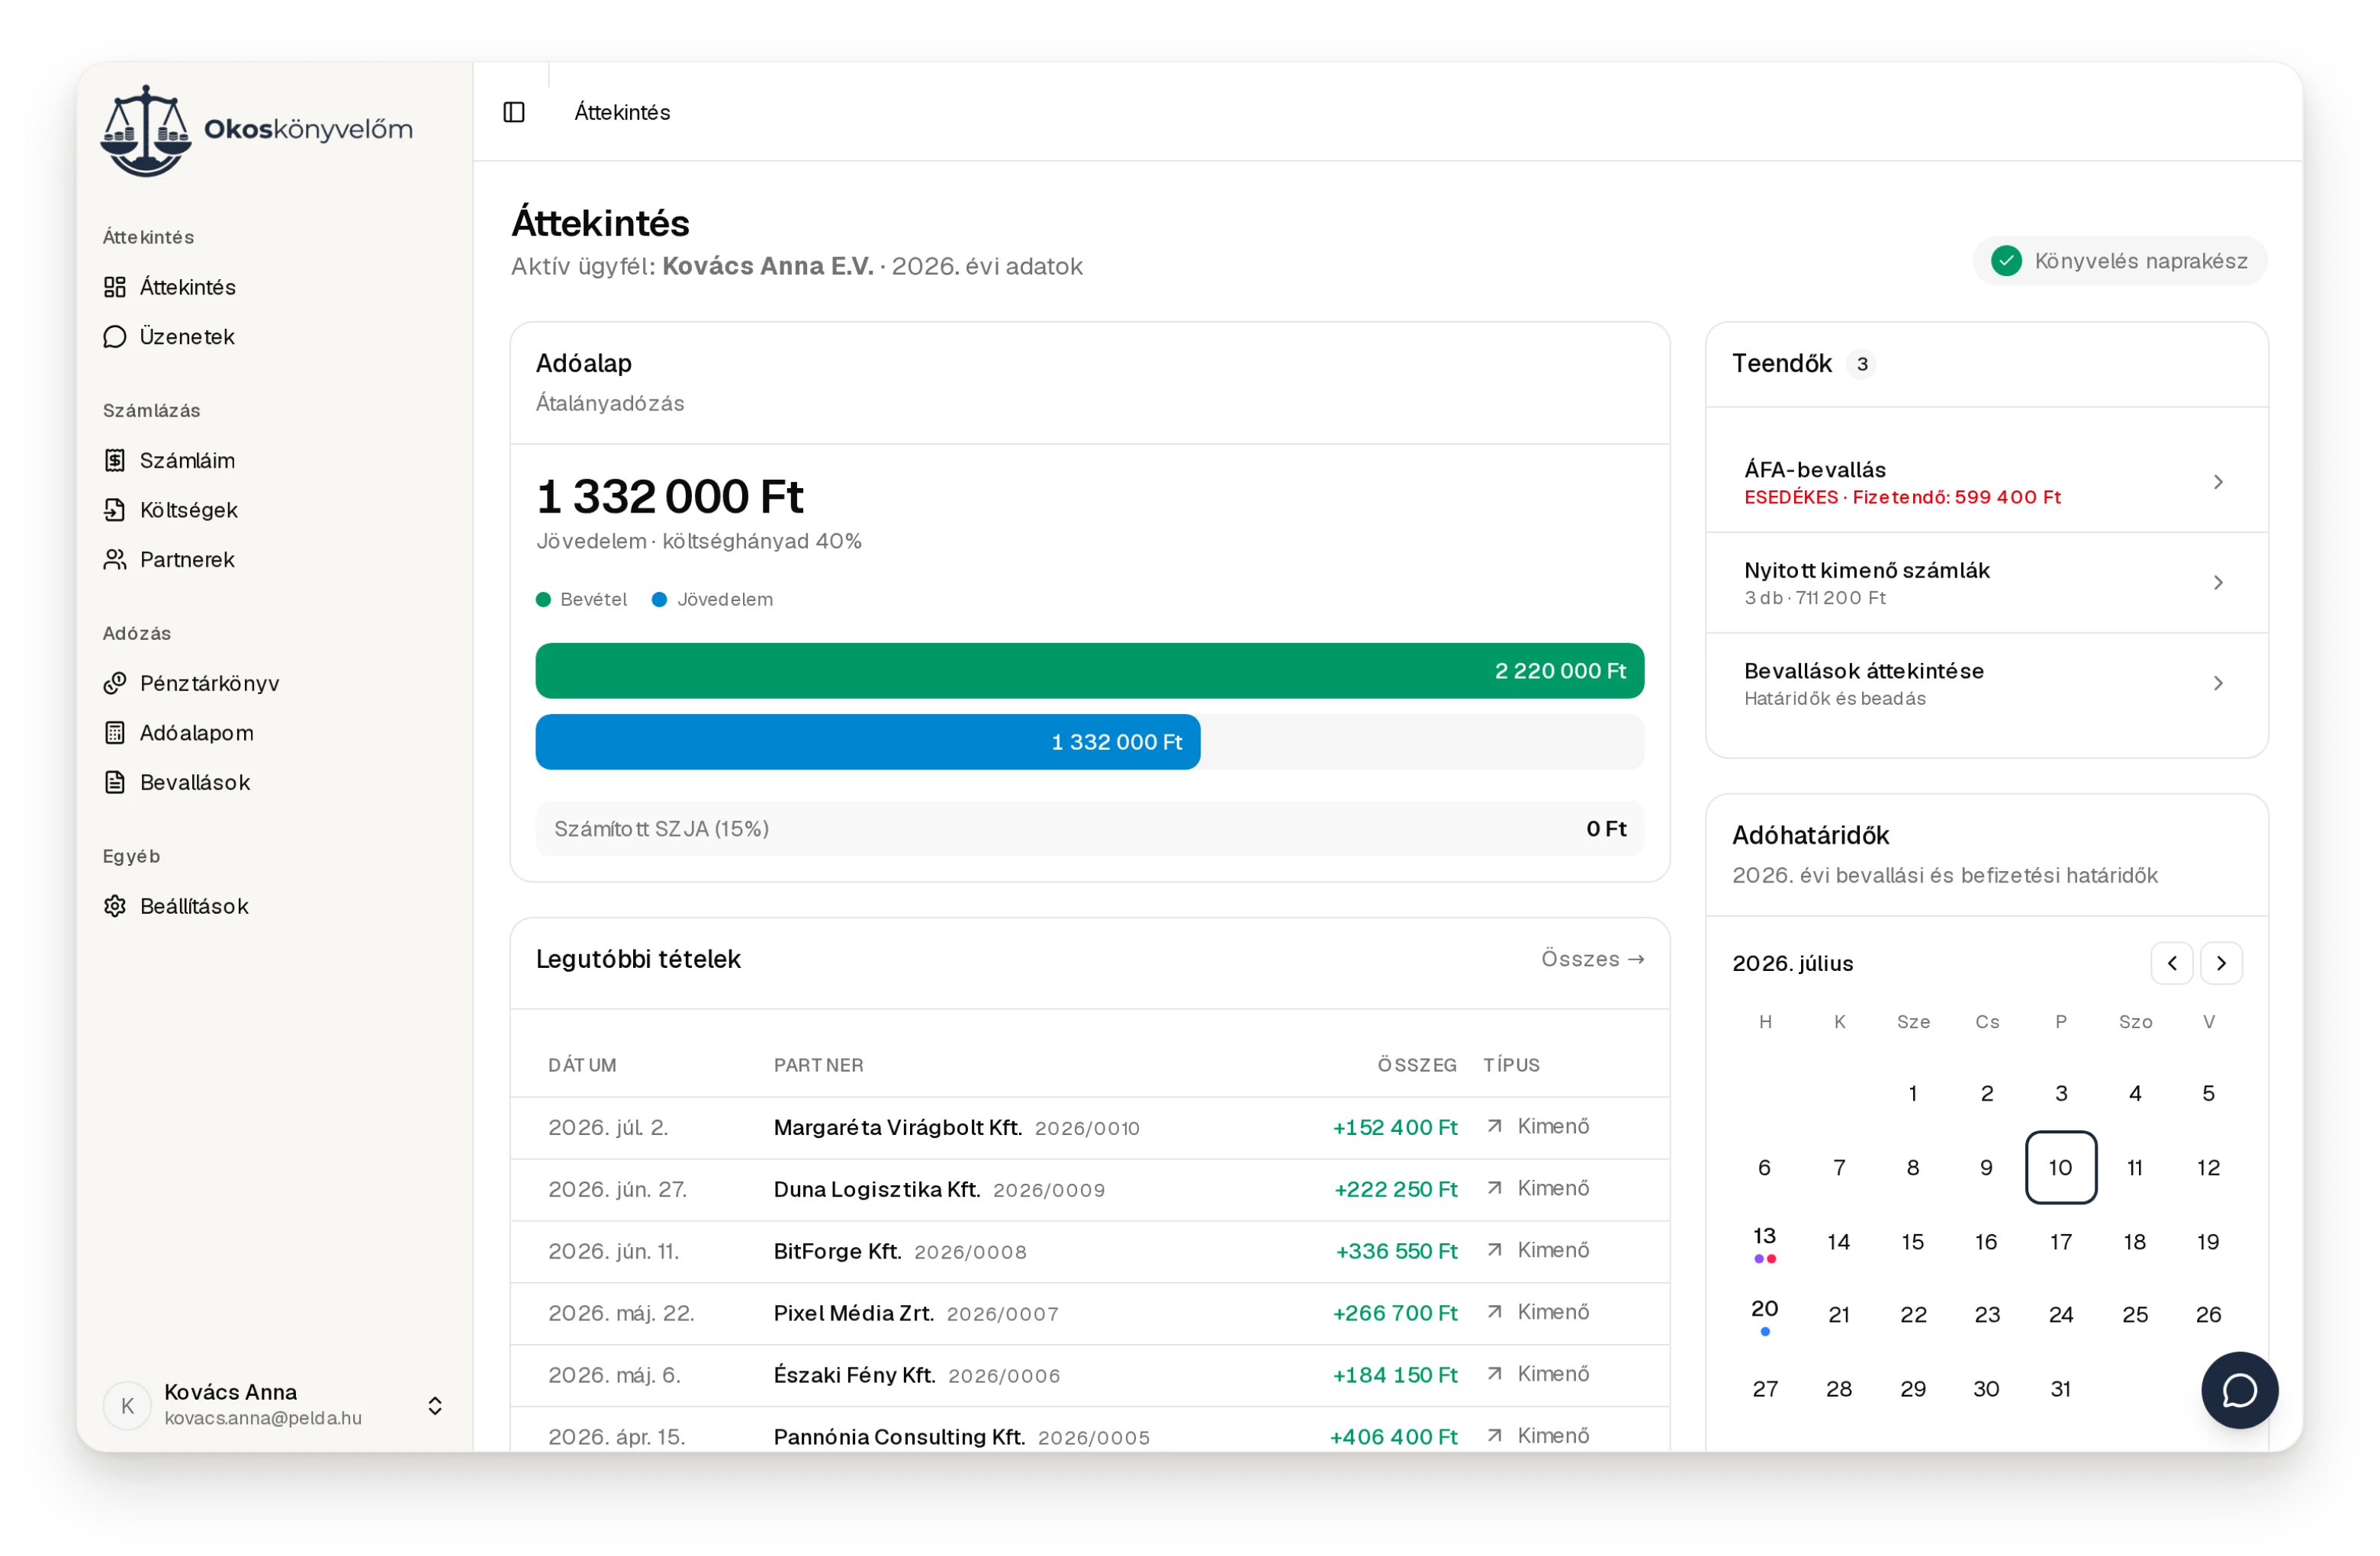2380x1556 pixels.
Task: Click the Adóalapom calculator icon
Action: (x=115, y=733)
